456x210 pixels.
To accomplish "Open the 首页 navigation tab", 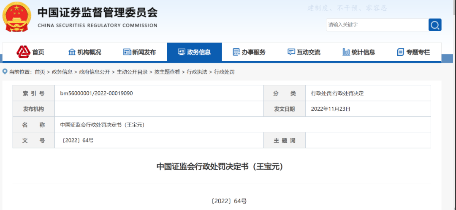I will pos(30,52).
